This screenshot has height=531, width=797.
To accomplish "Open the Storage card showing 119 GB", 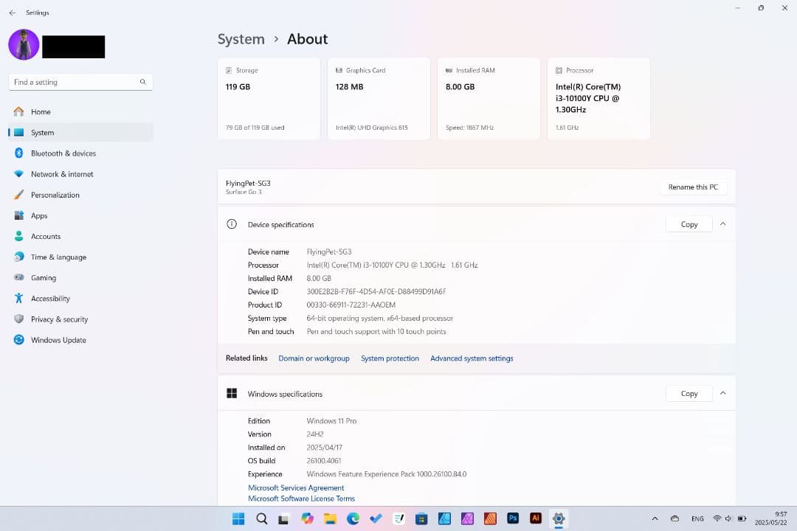I will point(269,99).
